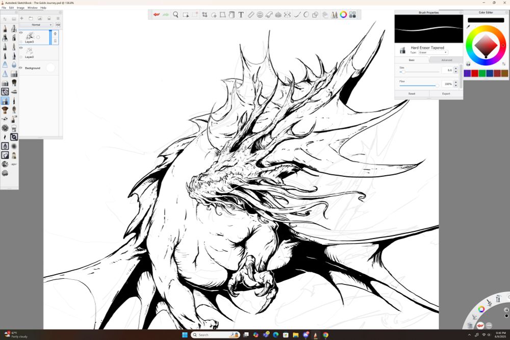
Task: Toggle the lock on Layer3
Action: tap(21, 42)
